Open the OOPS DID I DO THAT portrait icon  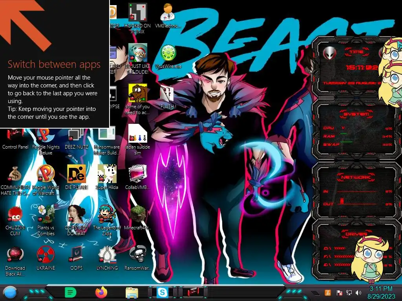[77, 221]
